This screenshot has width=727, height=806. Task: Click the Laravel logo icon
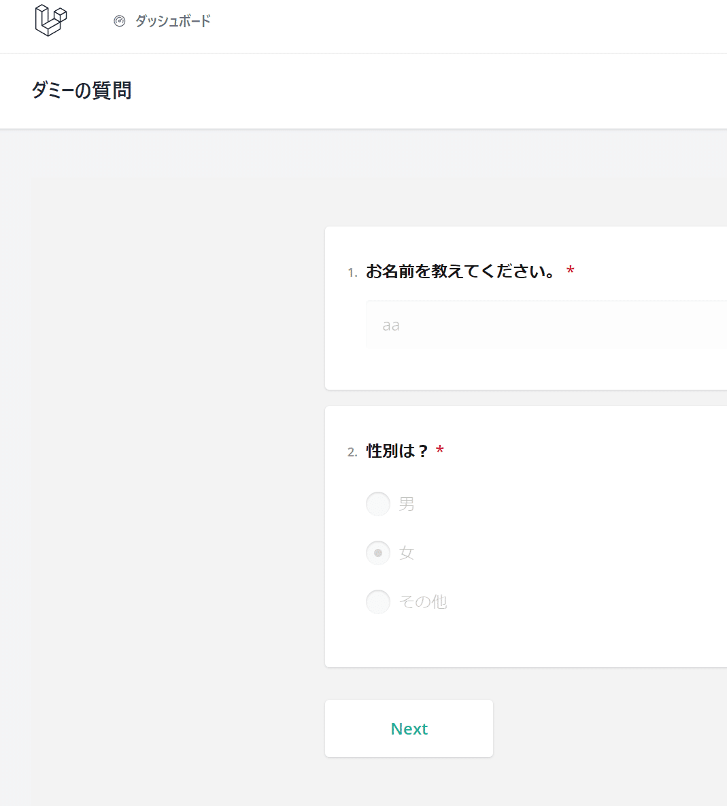point(51,20)
